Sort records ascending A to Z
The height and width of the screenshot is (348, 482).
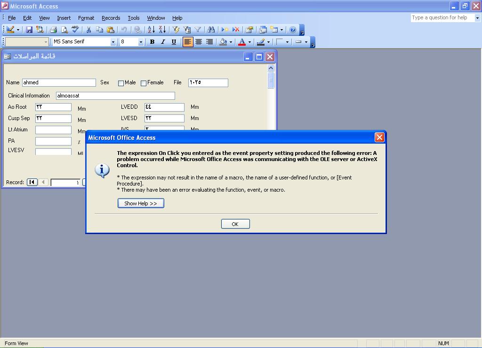click(151, 30)
